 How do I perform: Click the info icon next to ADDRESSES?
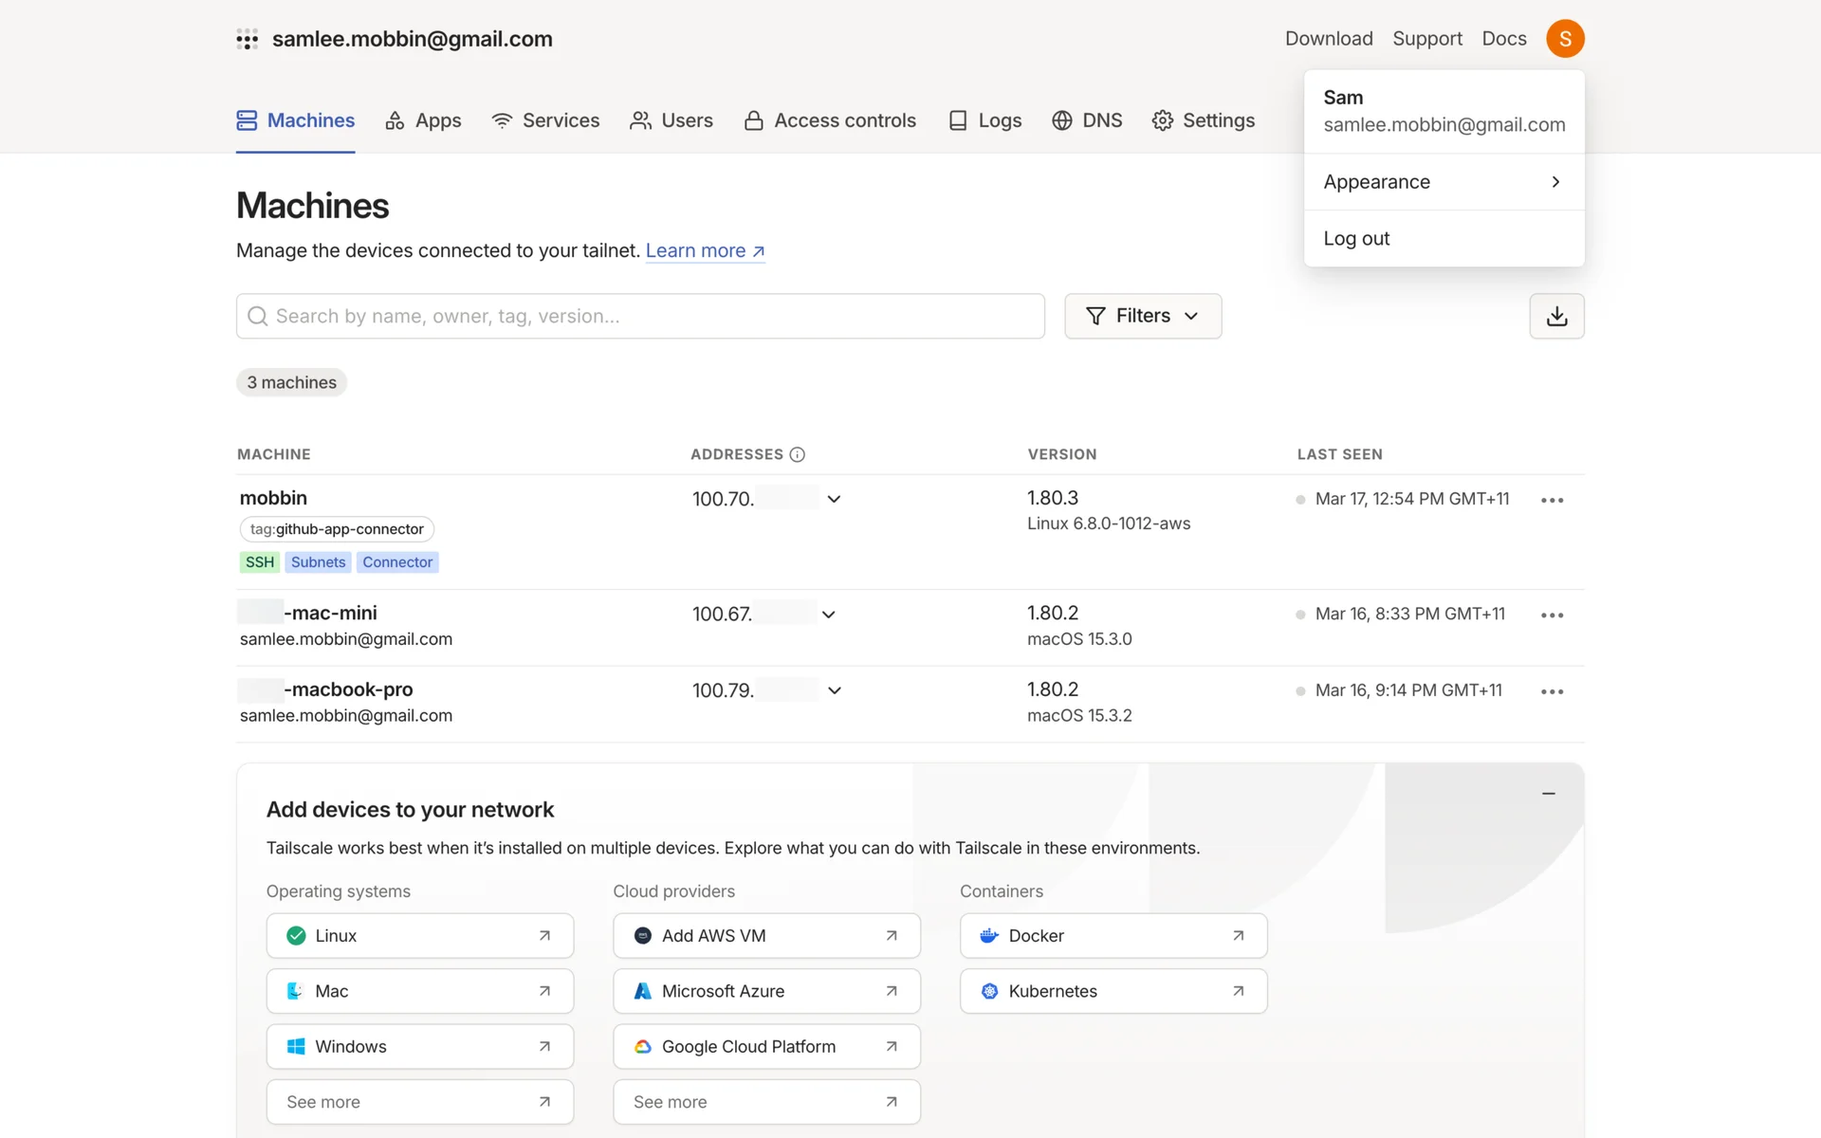pyautogui.click(x=798, y=454)
